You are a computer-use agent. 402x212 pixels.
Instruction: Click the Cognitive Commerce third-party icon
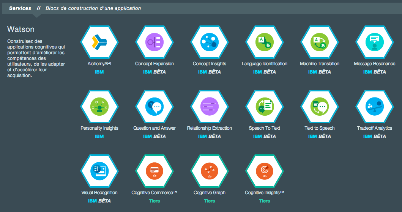(x=154, y=171)
